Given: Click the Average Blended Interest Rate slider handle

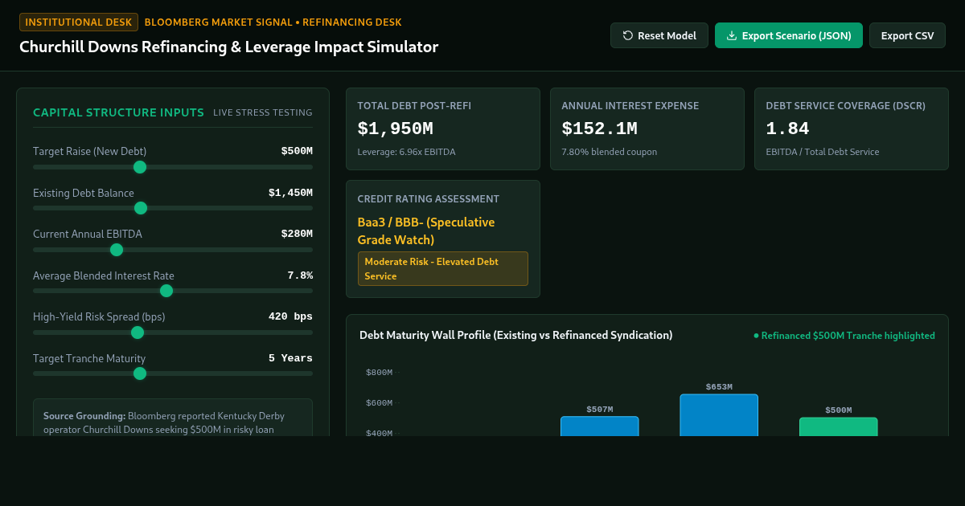Looking at the screenshot, I should pyautogui.click(x=166, y=291).
